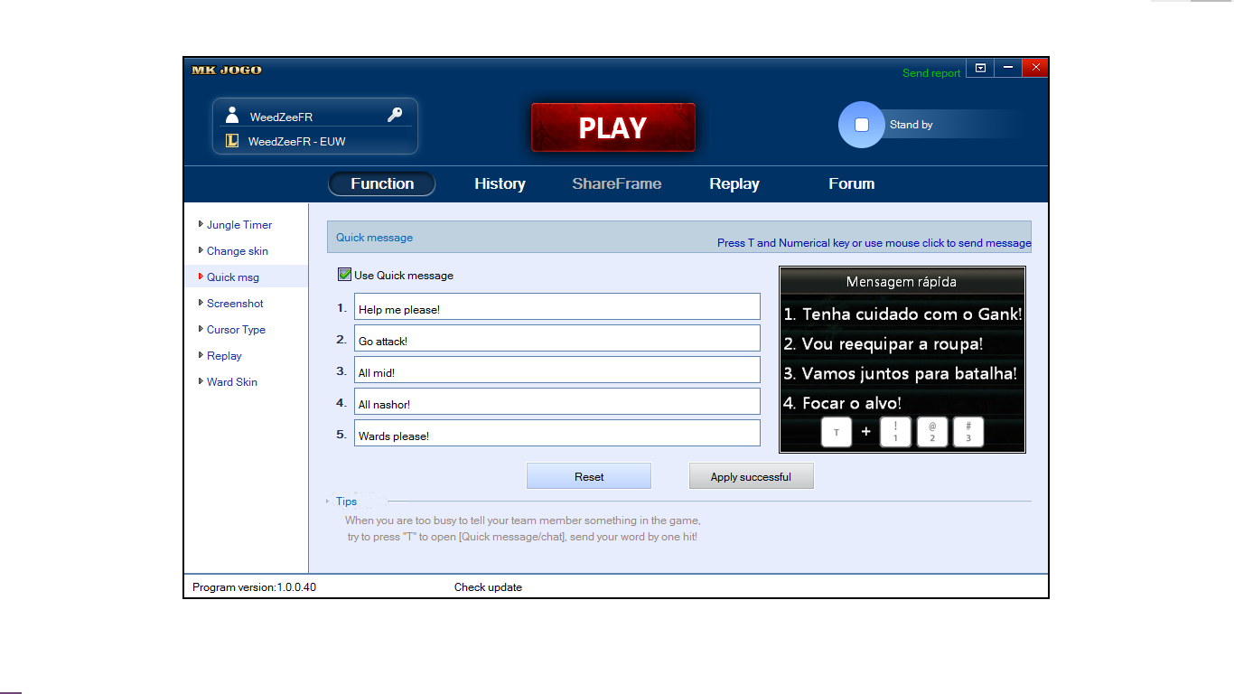Click the account key icon

click(x=395, y=115)
